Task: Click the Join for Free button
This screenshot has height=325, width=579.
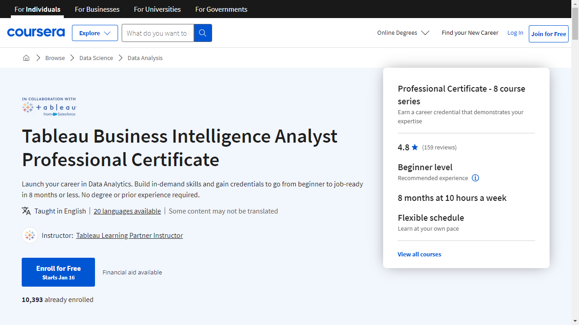Action: click(x=549, y=34)
